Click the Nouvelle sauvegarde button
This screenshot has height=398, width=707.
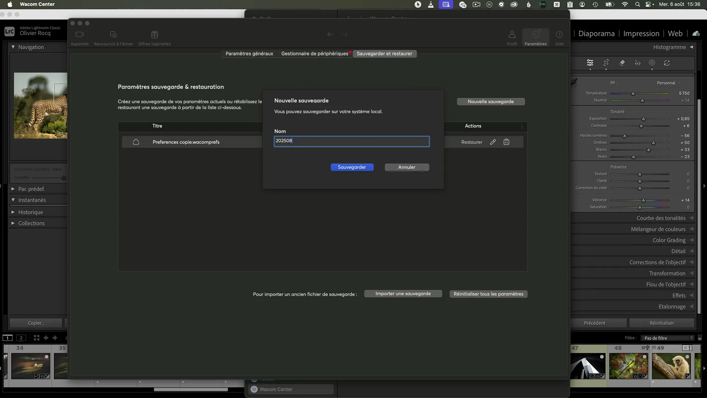tap(491, 102)
